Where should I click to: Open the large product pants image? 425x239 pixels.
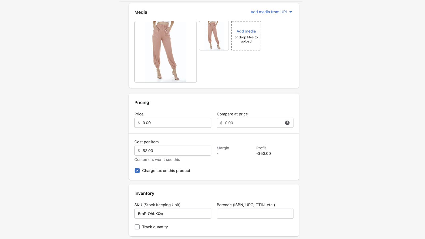pyautogui.click(x=165, y=52)
